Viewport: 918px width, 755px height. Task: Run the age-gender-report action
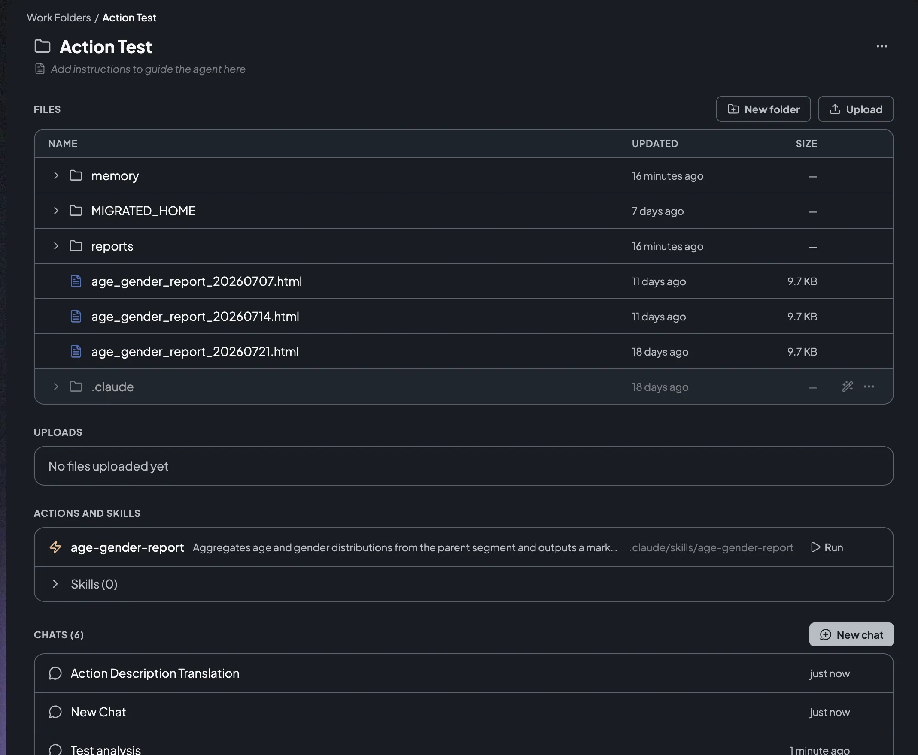pyautogui.click(x=827, y=547)
